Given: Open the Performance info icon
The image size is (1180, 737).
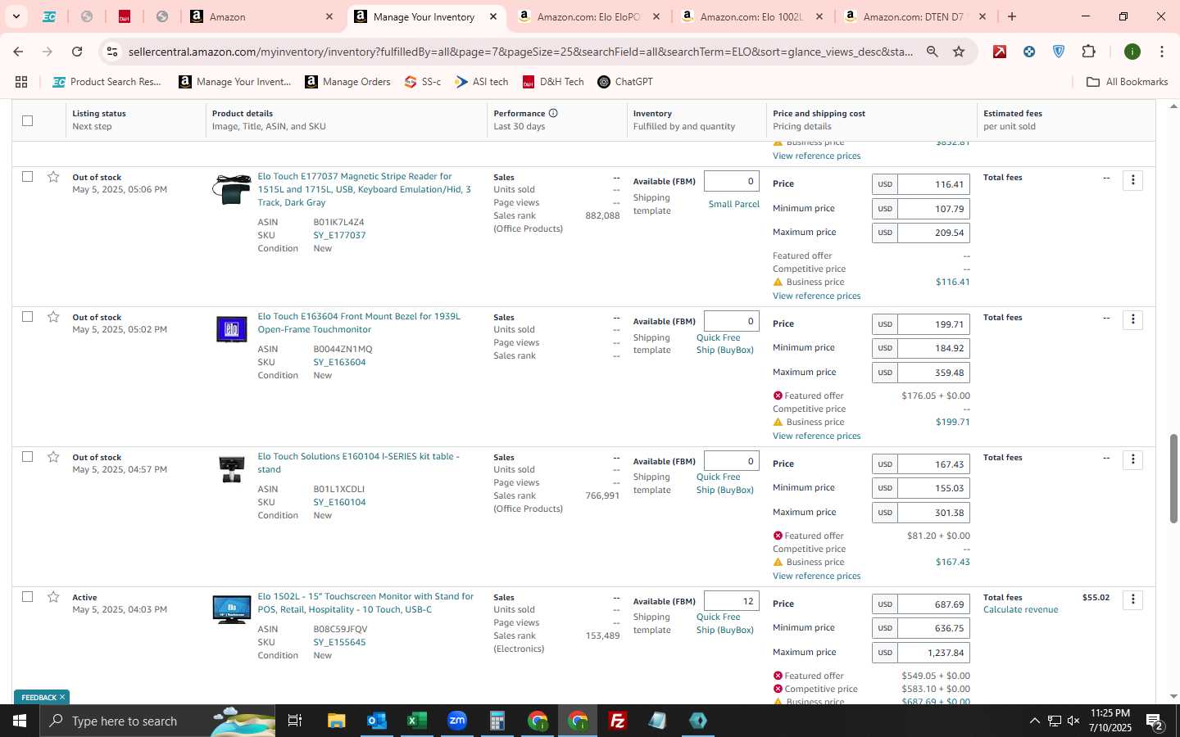Looking at the screenshot, I should point(553,113).
